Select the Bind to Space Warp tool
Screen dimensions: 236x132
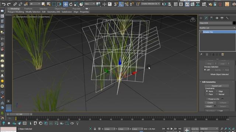pos(26,4)
